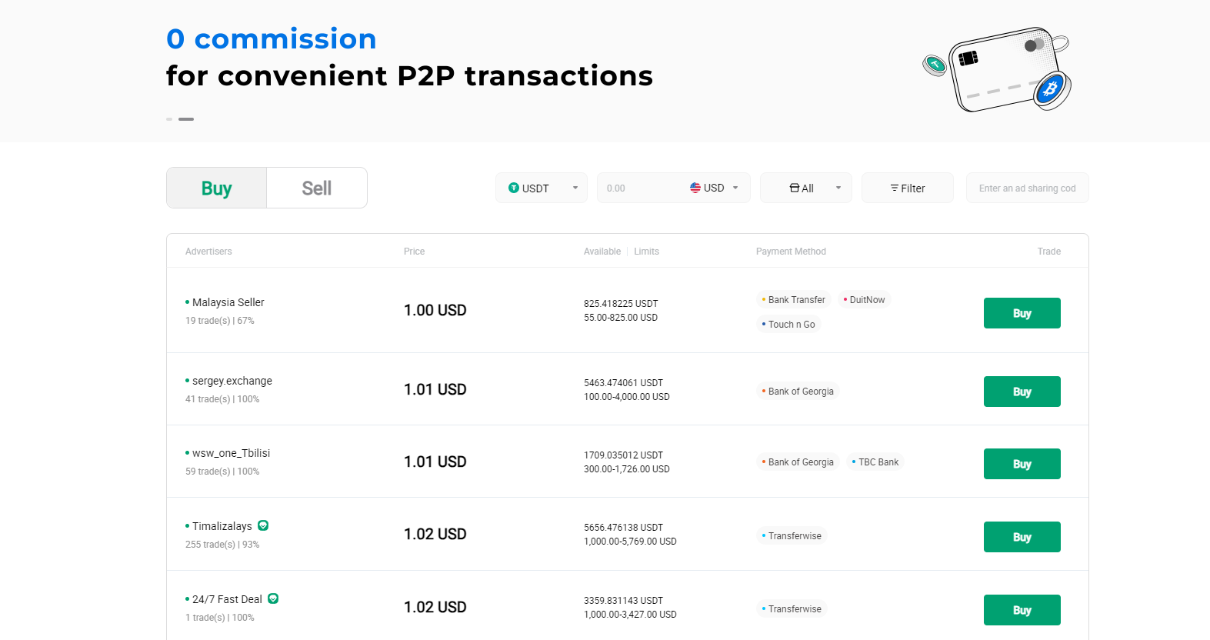
Task: Switch to the Buy tab
Action: tap(217, 188)
